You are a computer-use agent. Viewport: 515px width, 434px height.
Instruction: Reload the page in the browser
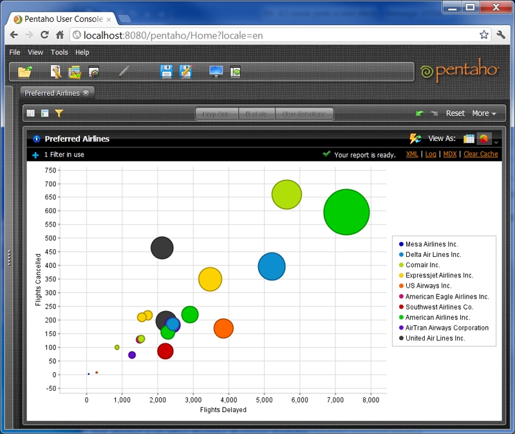pyautogui.click(x=44, y=35)
